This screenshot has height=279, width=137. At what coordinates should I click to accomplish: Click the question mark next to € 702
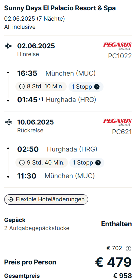[128, 249]
